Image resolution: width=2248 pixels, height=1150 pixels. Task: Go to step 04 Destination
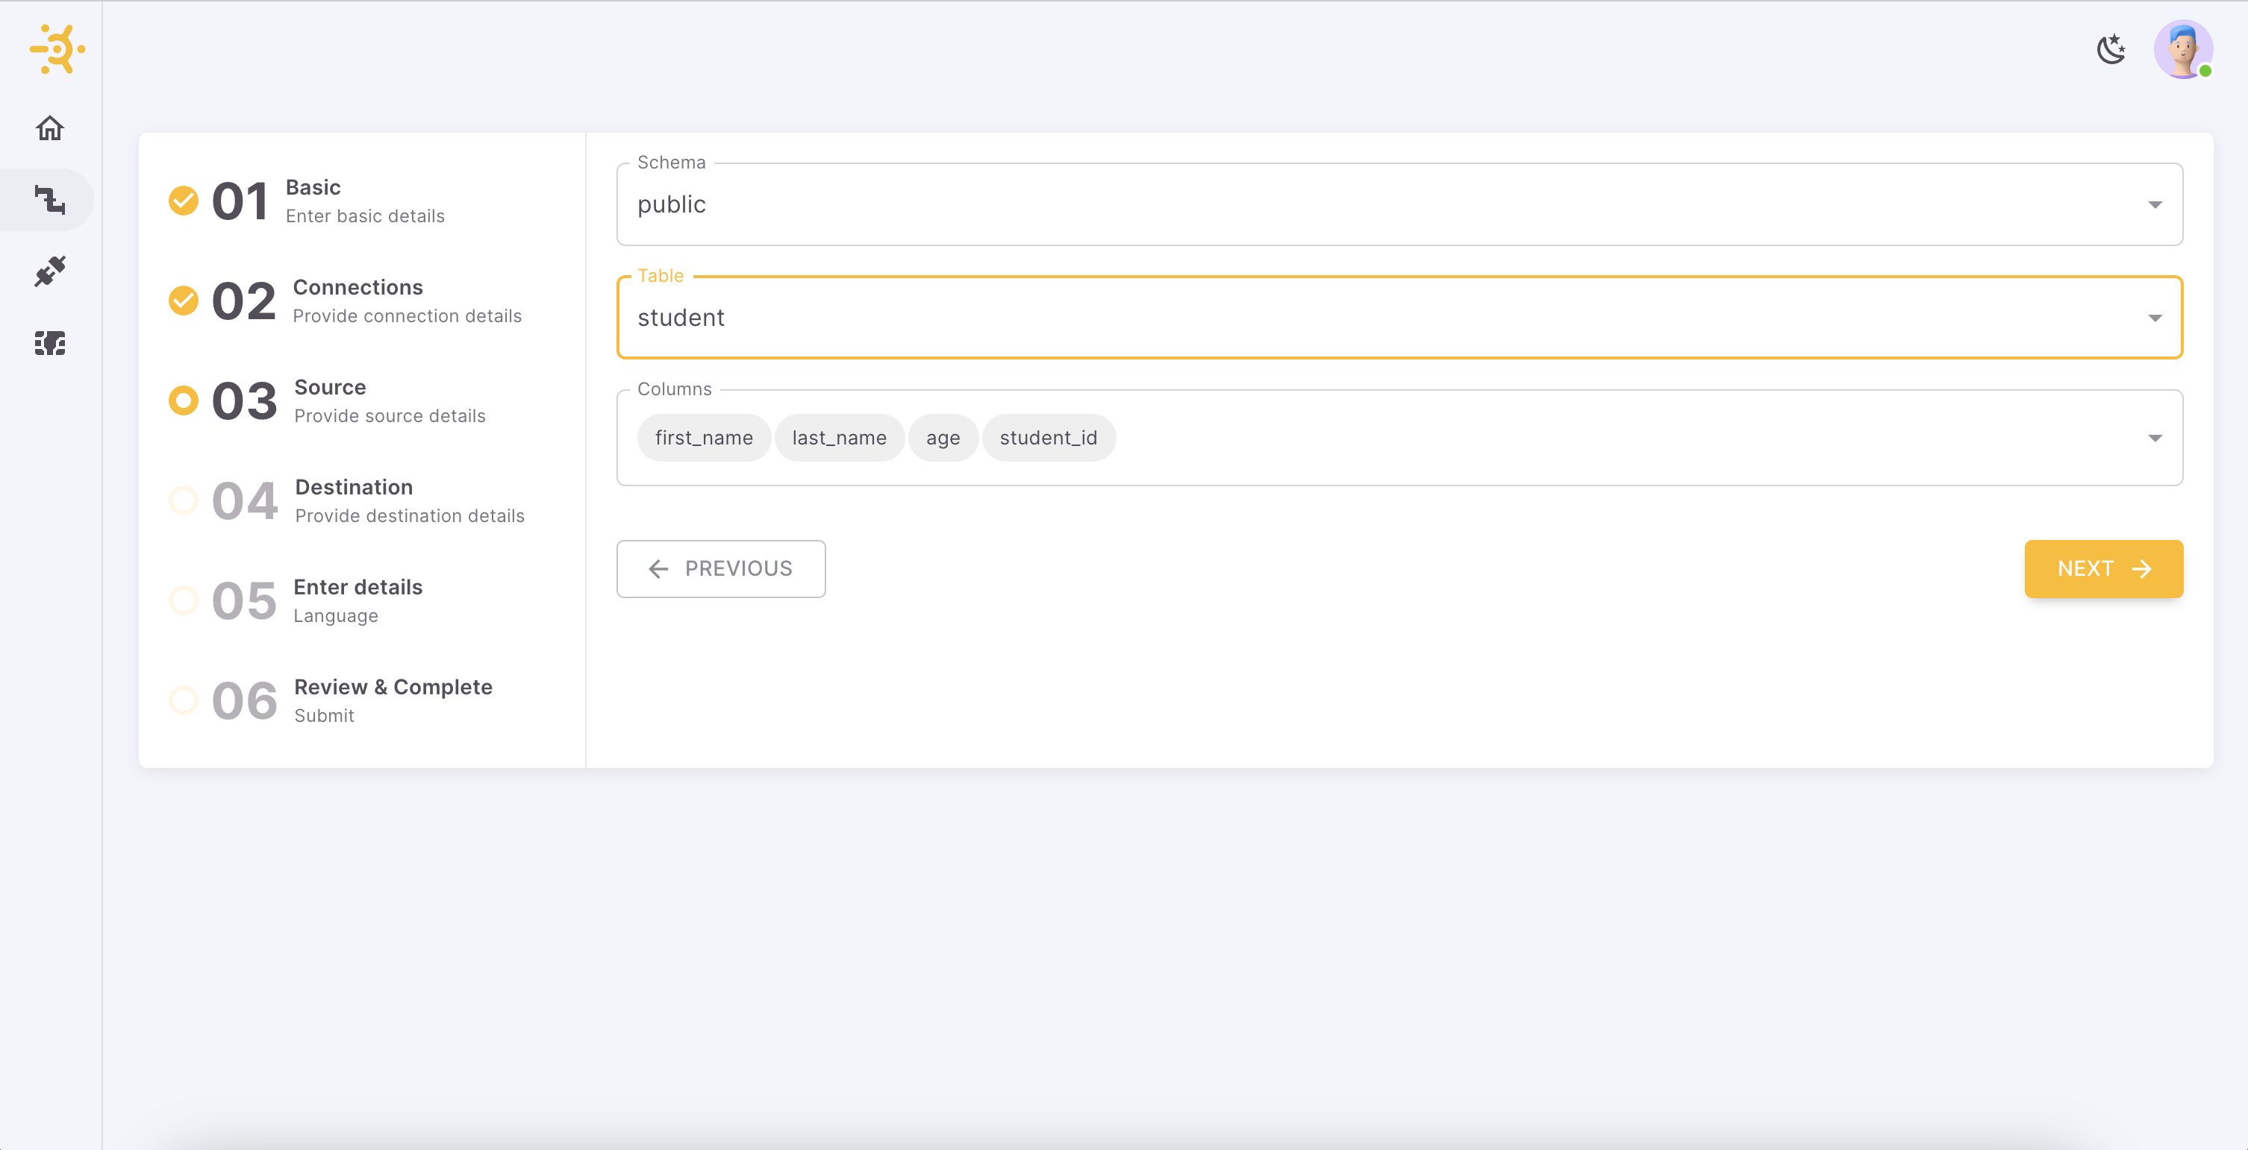coord(347,500)
